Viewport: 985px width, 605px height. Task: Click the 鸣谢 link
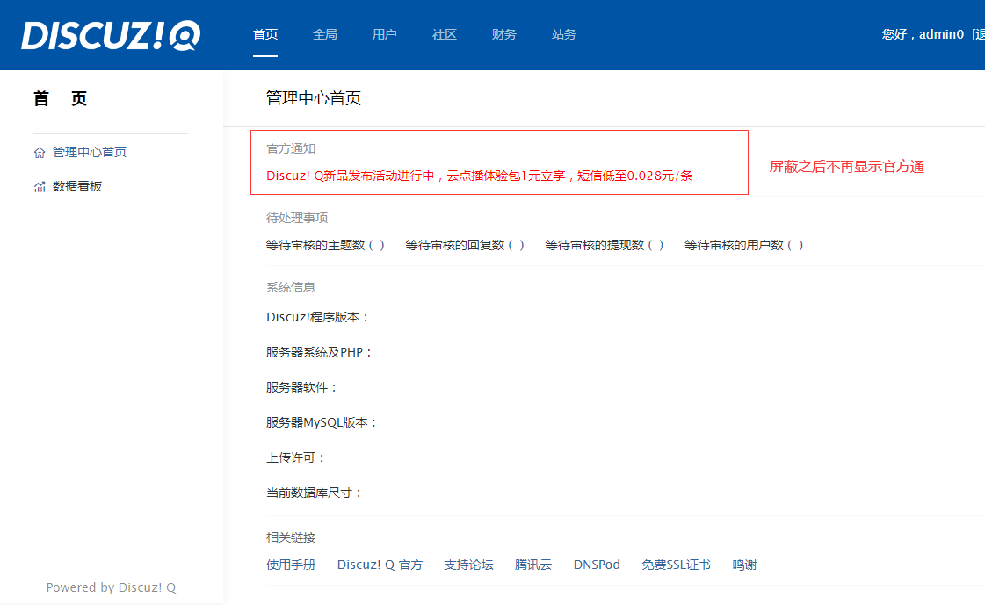pos(744,565)
